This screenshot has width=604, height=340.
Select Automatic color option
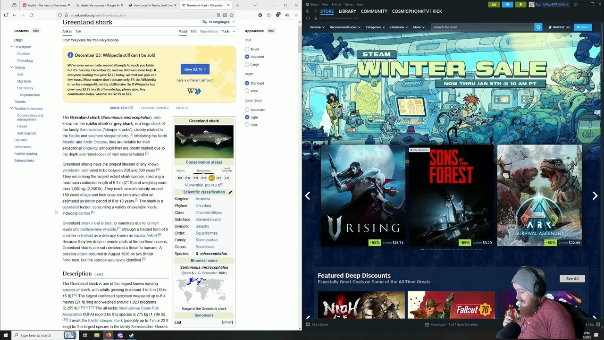click(247, 110)
